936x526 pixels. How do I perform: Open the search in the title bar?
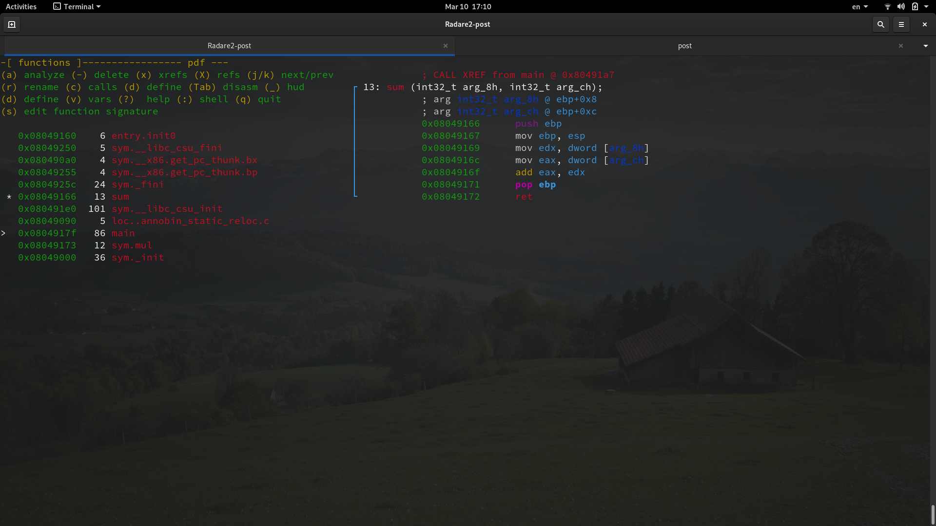pyautogui.click(x=880, y=24)
